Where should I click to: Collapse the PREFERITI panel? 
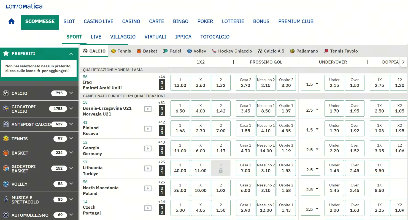pos(71,54)
